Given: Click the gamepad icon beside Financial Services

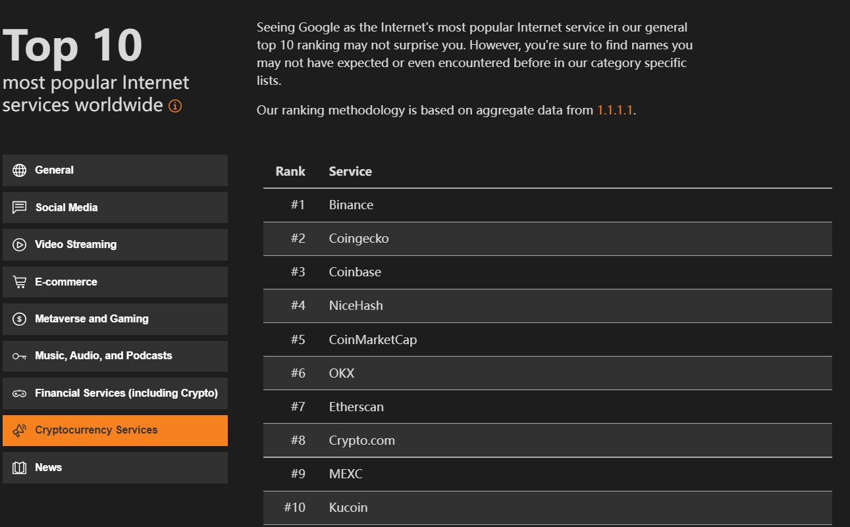Looking at the screenshot, I should tap(20, 393).
